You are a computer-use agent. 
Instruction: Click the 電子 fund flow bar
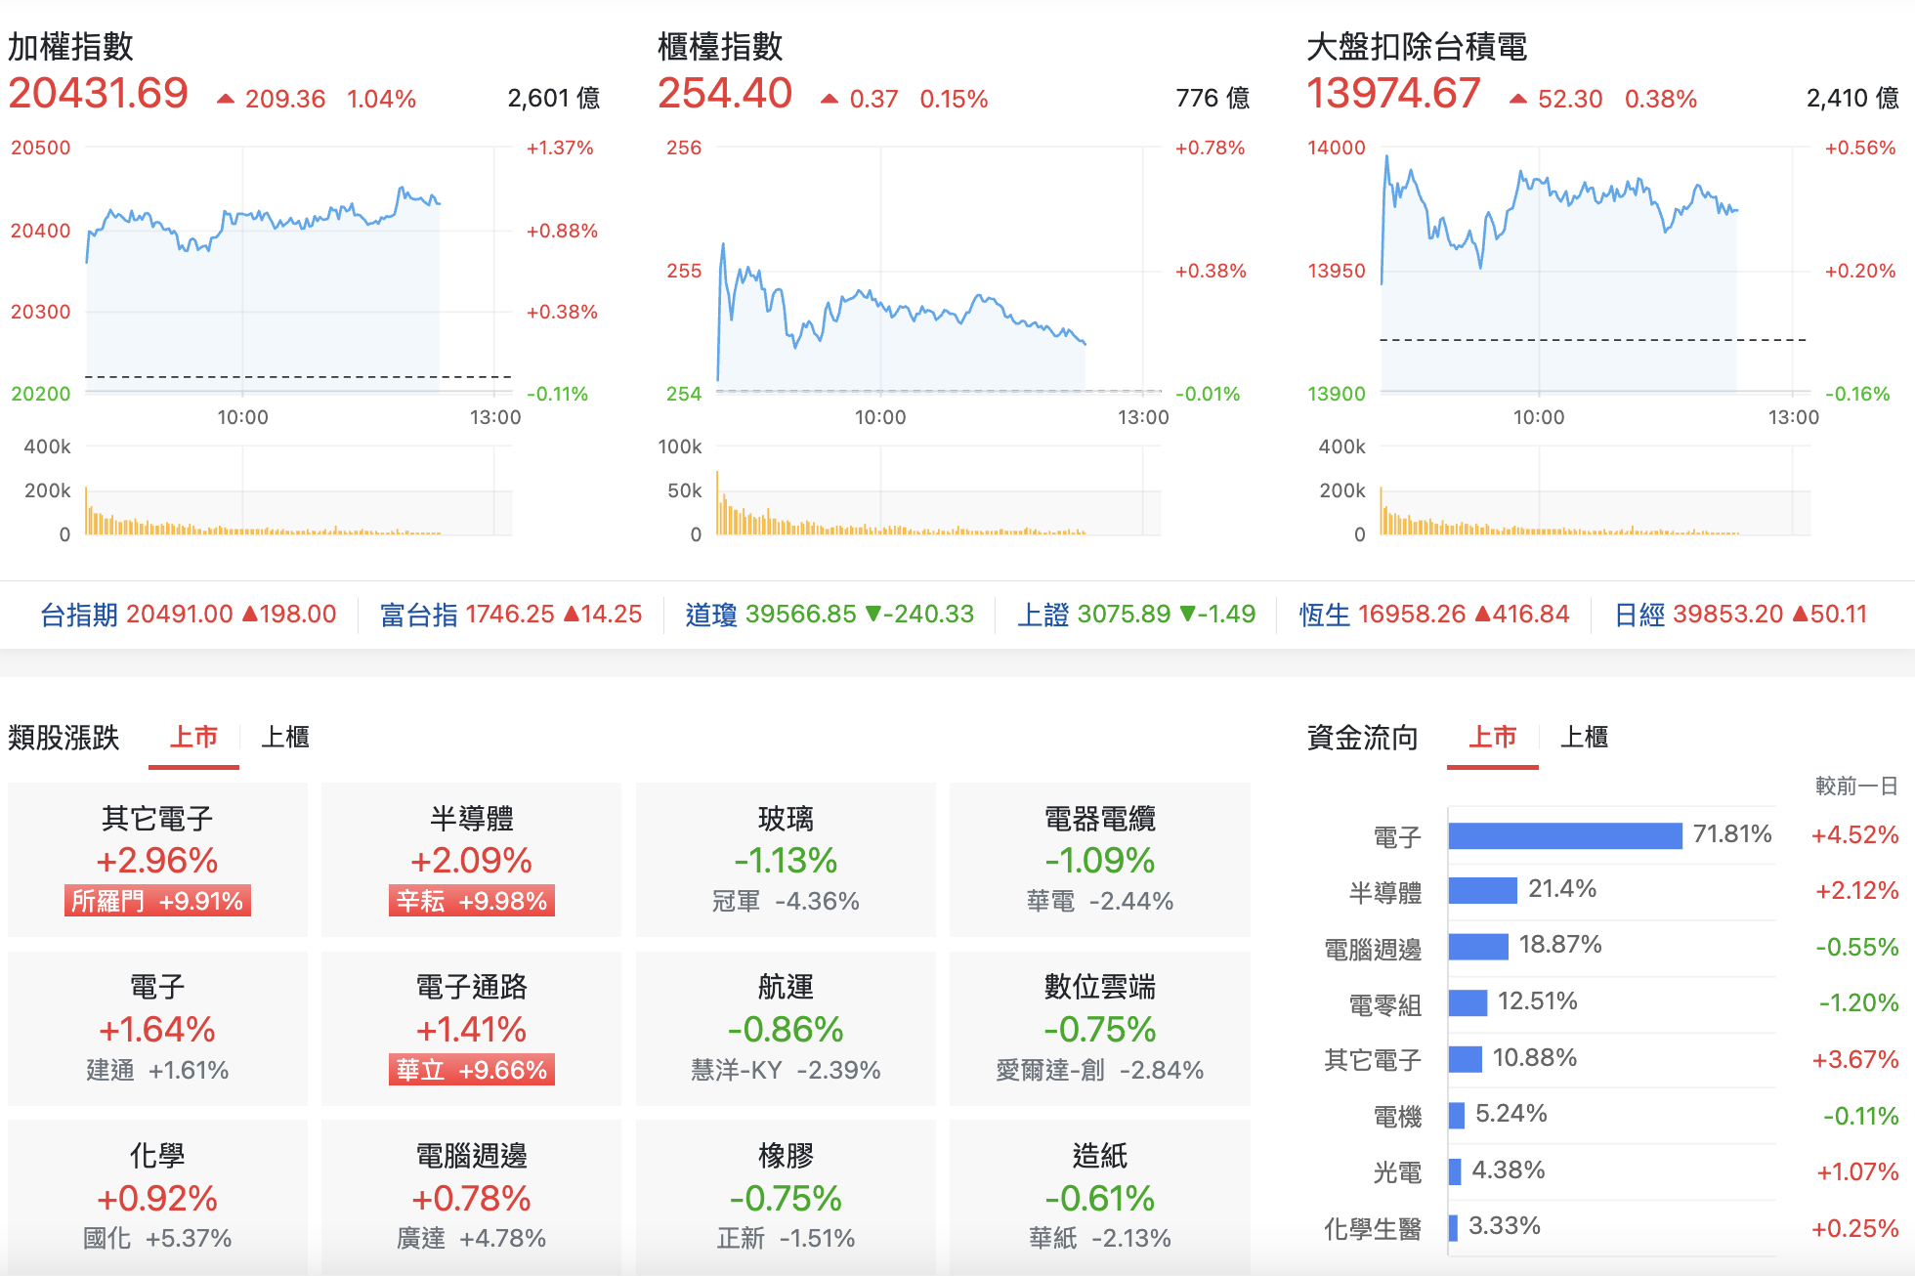tap(1565, 835)
